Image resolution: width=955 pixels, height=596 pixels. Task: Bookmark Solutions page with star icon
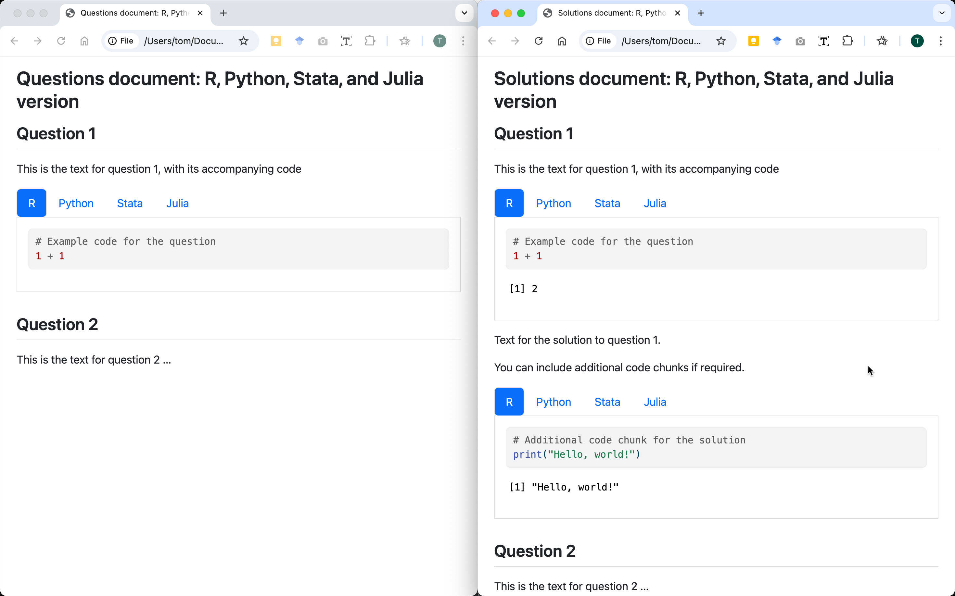(x=721, y=41)
